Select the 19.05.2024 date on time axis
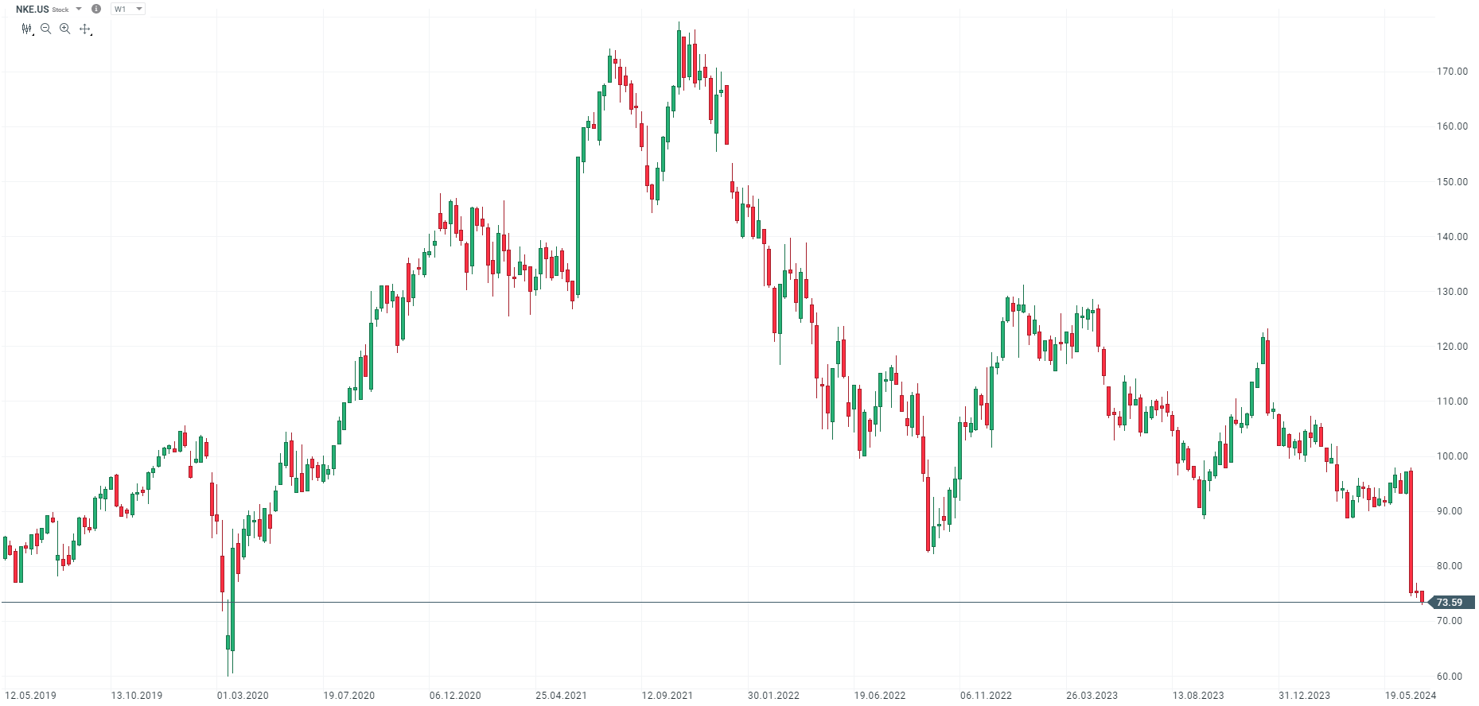The width and height of the screenshot is (1479, 706). tap(1411, 696)
